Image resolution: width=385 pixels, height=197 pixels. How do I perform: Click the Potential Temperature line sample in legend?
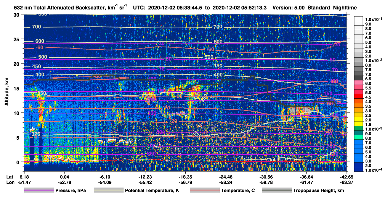pos(108,190)
